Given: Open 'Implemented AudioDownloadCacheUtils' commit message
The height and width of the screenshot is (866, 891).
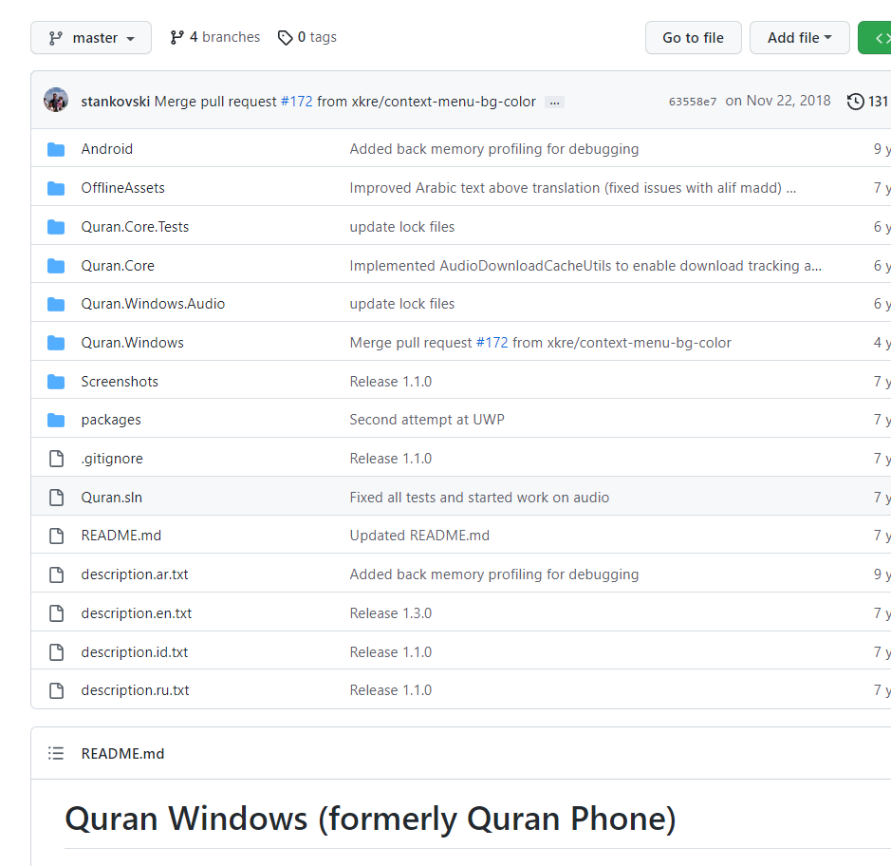Looking at the screenshot, I should coord(585,266).
